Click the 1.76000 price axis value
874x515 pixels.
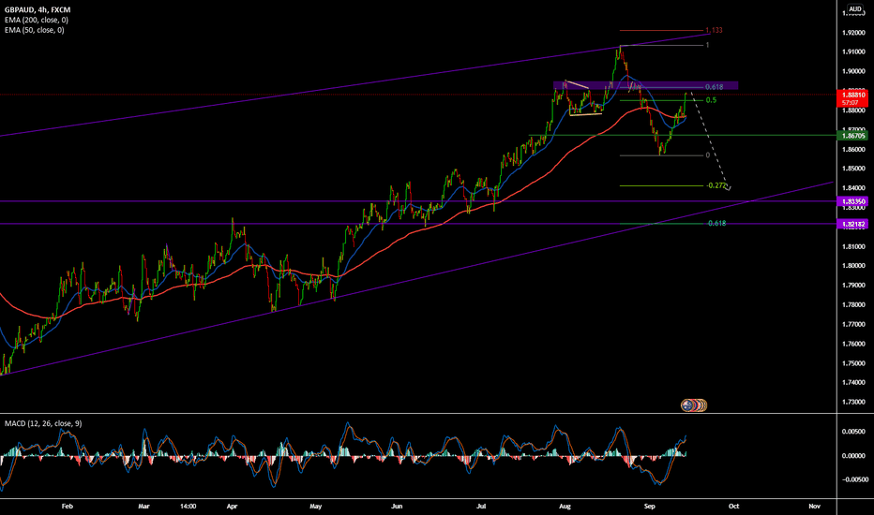(x=853, y=344)
